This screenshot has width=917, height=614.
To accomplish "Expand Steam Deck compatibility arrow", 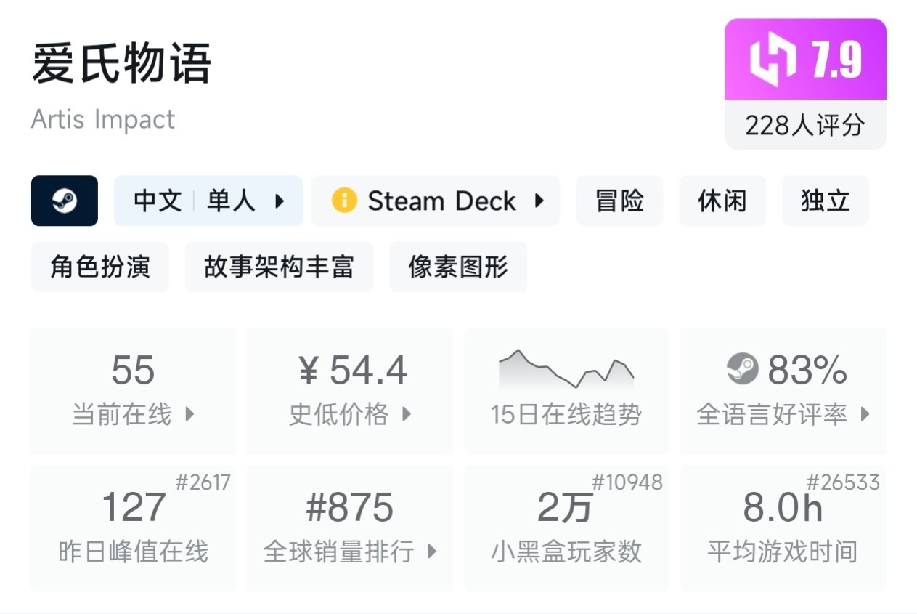I will (x=539, y=201).
